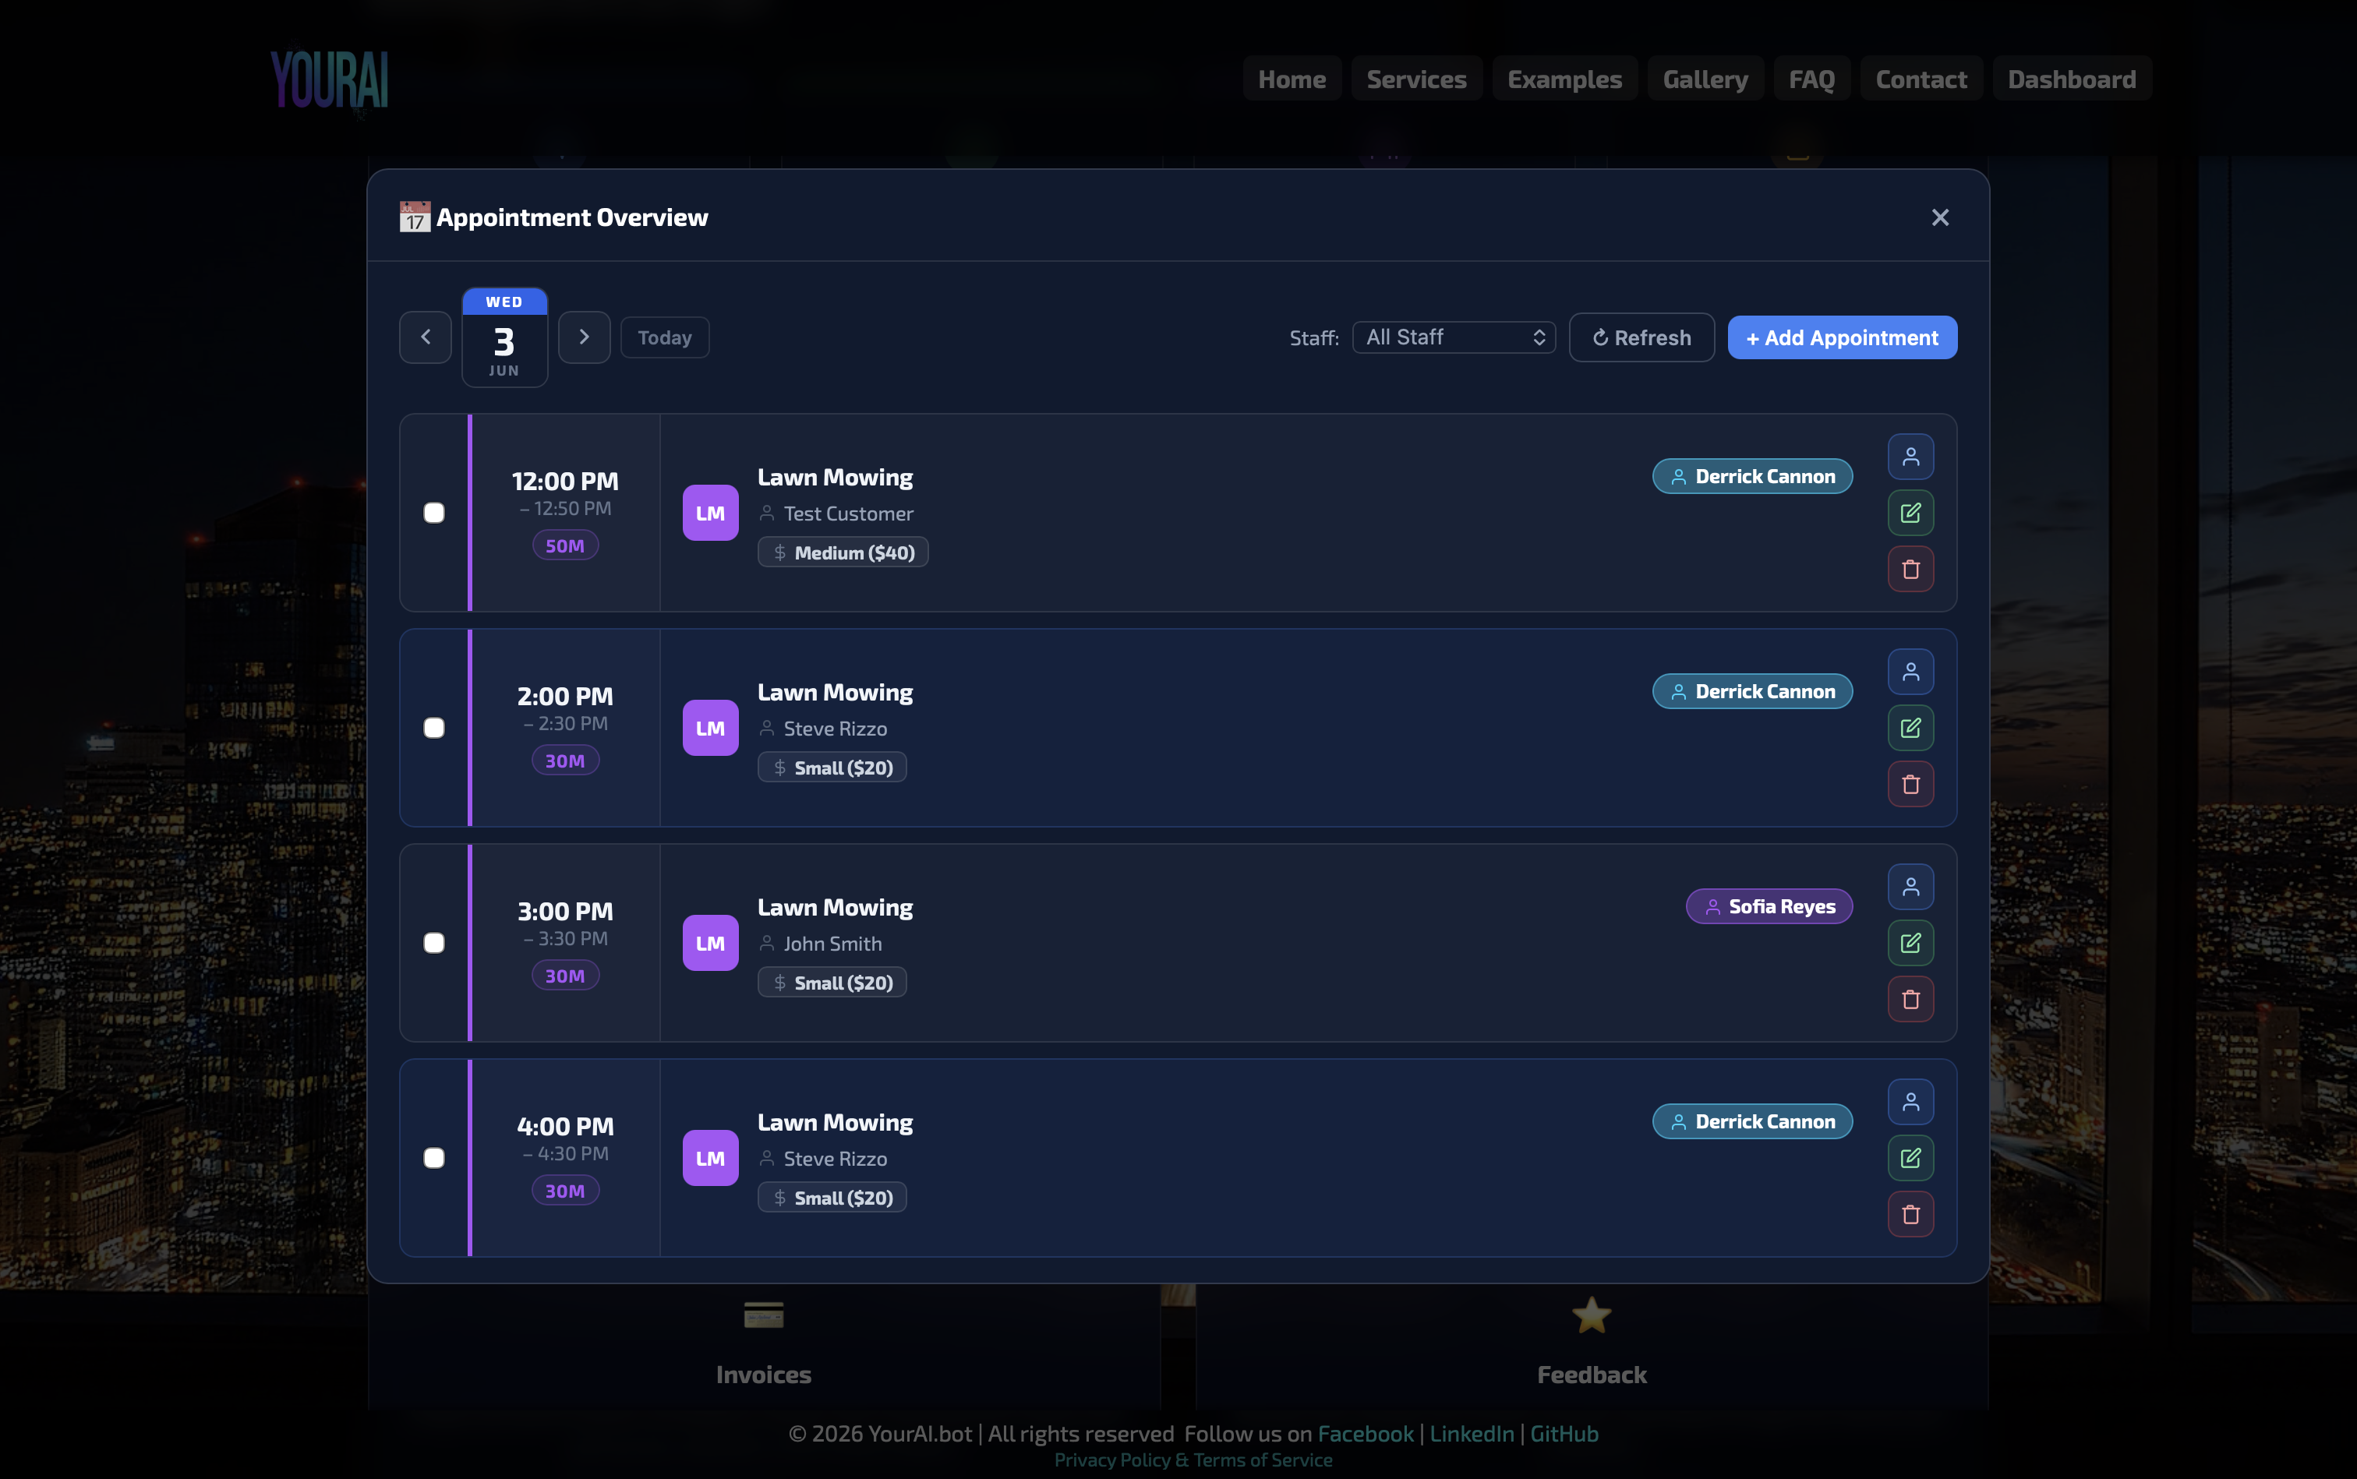Open the FAQ nav item
Image resolution: width=2357 pixels, height=1479 pixels.
(1811, 79)
